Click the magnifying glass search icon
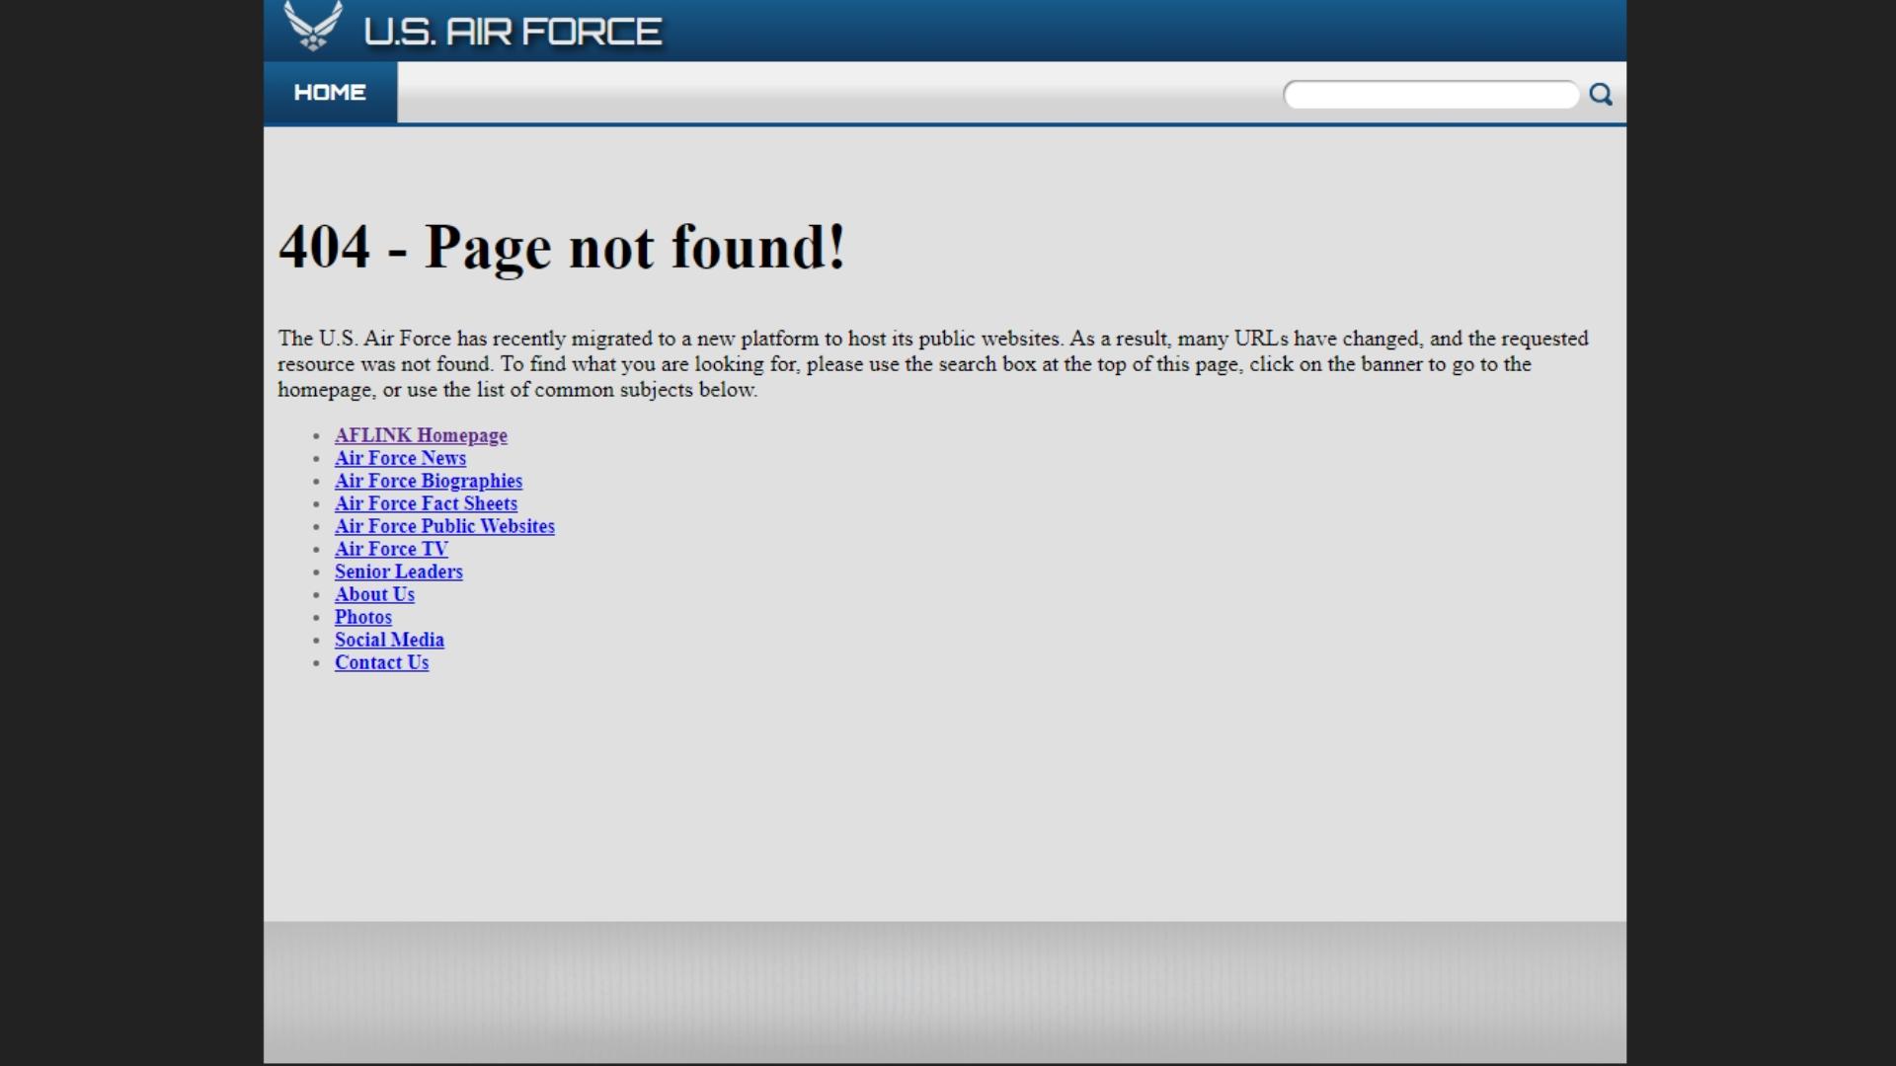1896x1066 pixels. click(1601, 95)
